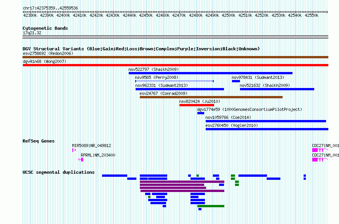Viewport: 339px width, 224px height.
Task: Select the dgv1774e59 1000GenomesConsortiumPilotProject label
Action: tap(249, 109)
